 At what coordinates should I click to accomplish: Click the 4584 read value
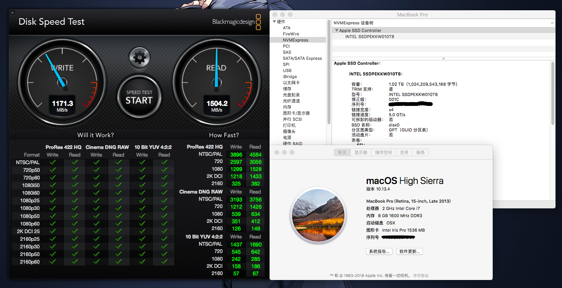[255, 155]
